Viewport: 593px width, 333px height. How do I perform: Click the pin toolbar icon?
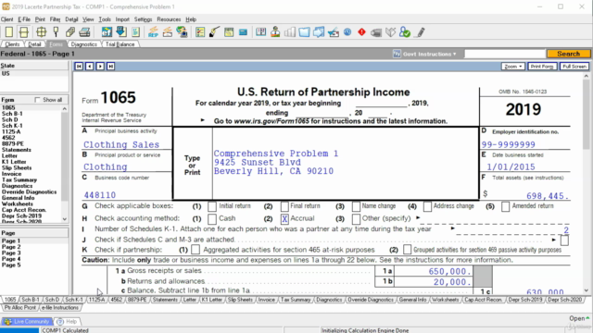click(x=56, y=32)
